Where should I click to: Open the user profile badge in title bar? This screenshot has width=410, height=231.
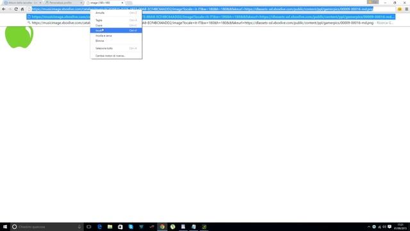[x=373, y=2]
